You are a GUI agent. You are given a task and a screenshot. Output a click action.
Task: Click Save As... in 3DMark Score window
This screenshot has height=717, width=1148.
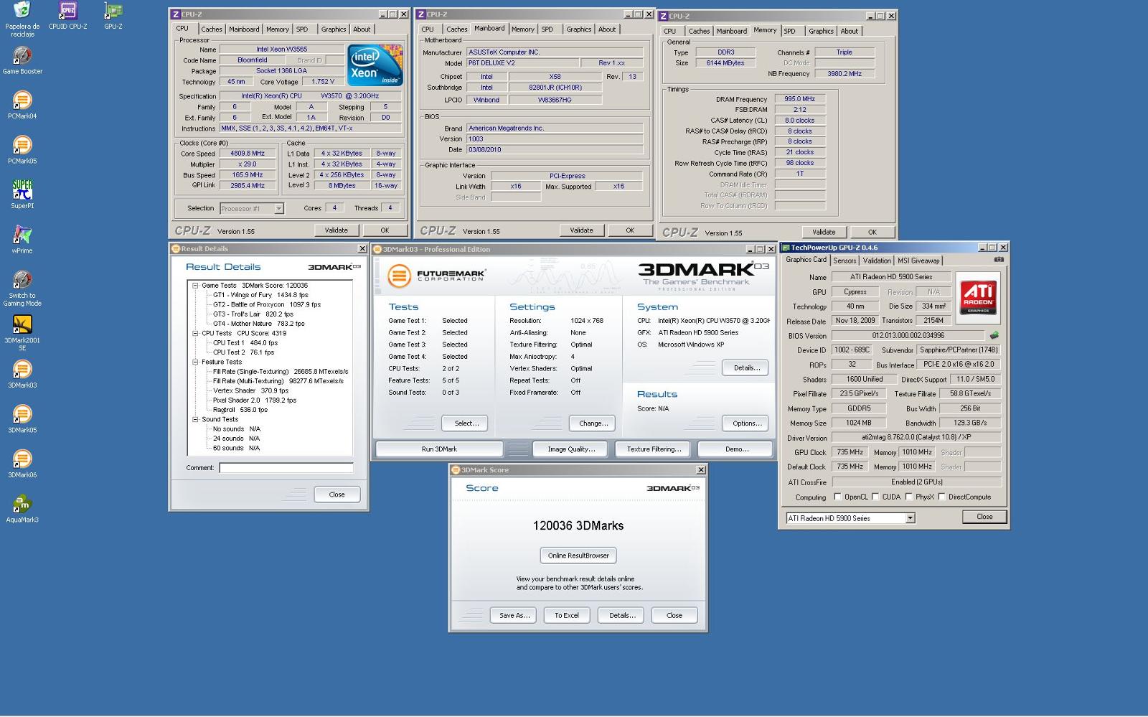(x=514, y=616)
